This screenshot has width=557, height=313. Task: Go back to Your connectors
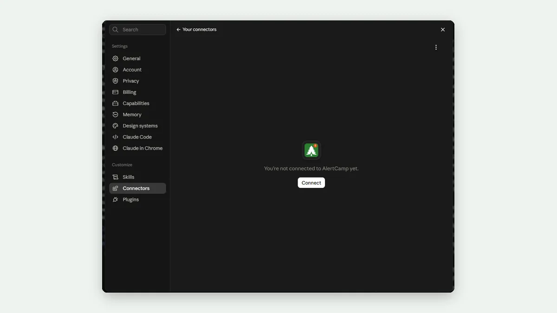tap(196, 30)
